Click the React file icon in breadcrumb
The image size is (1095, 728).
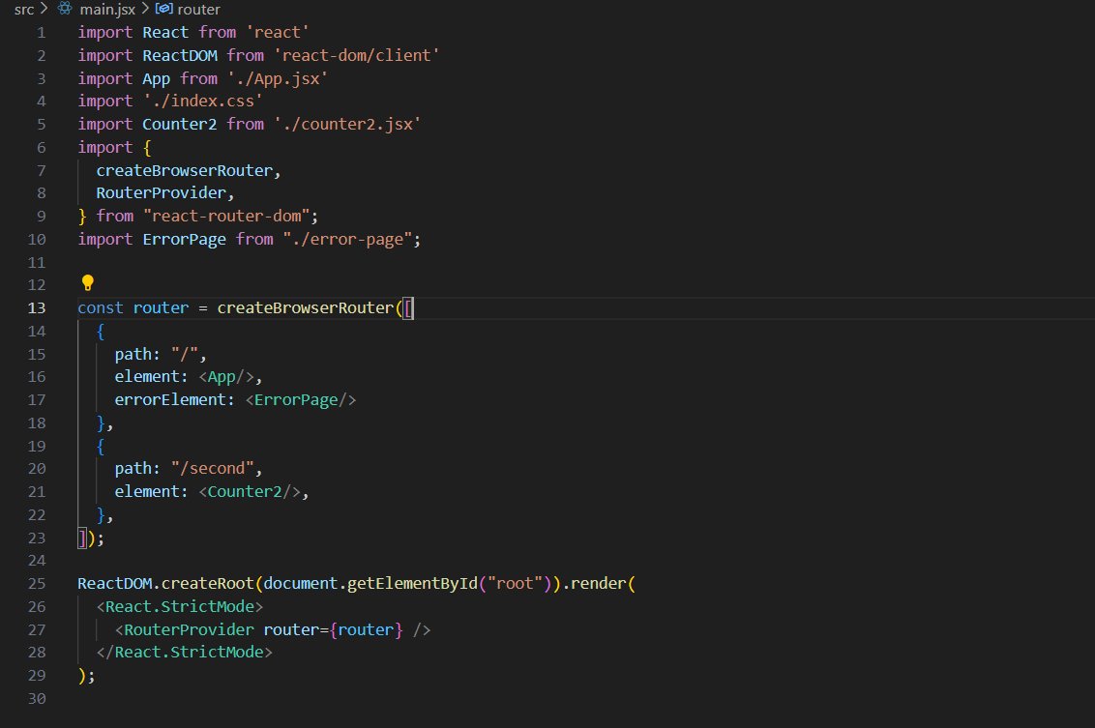pyautogui.click(x=65, y=9)
